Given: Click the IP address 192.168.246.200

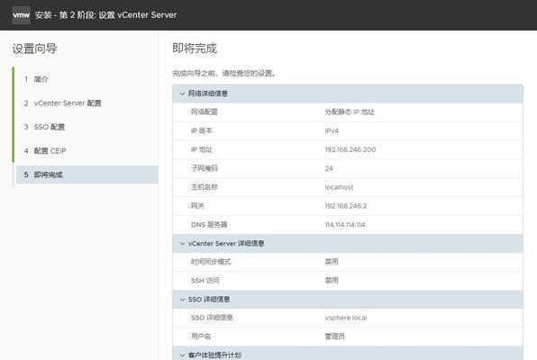Looking at the screenshot, I should click(350, 149).
